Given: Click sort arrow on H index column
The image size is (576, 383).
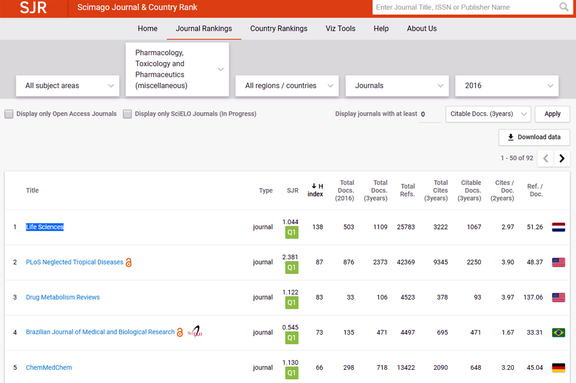Looking at the screenshot, I should [314, 186].
